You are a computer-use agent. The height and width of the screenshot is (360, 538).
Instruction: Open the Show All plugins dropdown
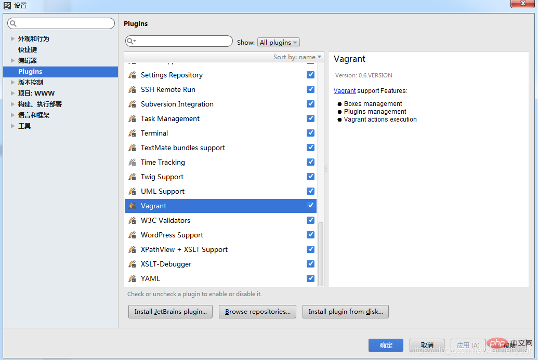278,43
